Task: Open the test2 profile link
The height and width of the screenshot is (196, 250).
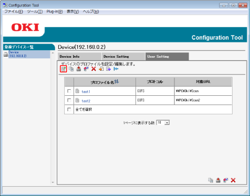Action: [86, 101]
